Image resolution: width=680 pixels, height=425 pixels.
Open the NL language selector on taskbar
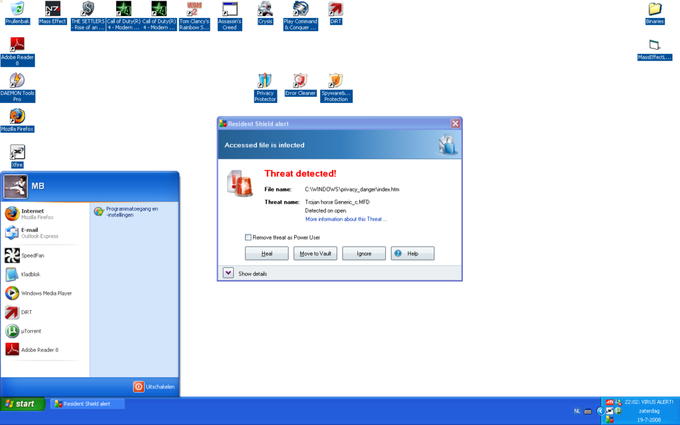(x=577, y=411)
